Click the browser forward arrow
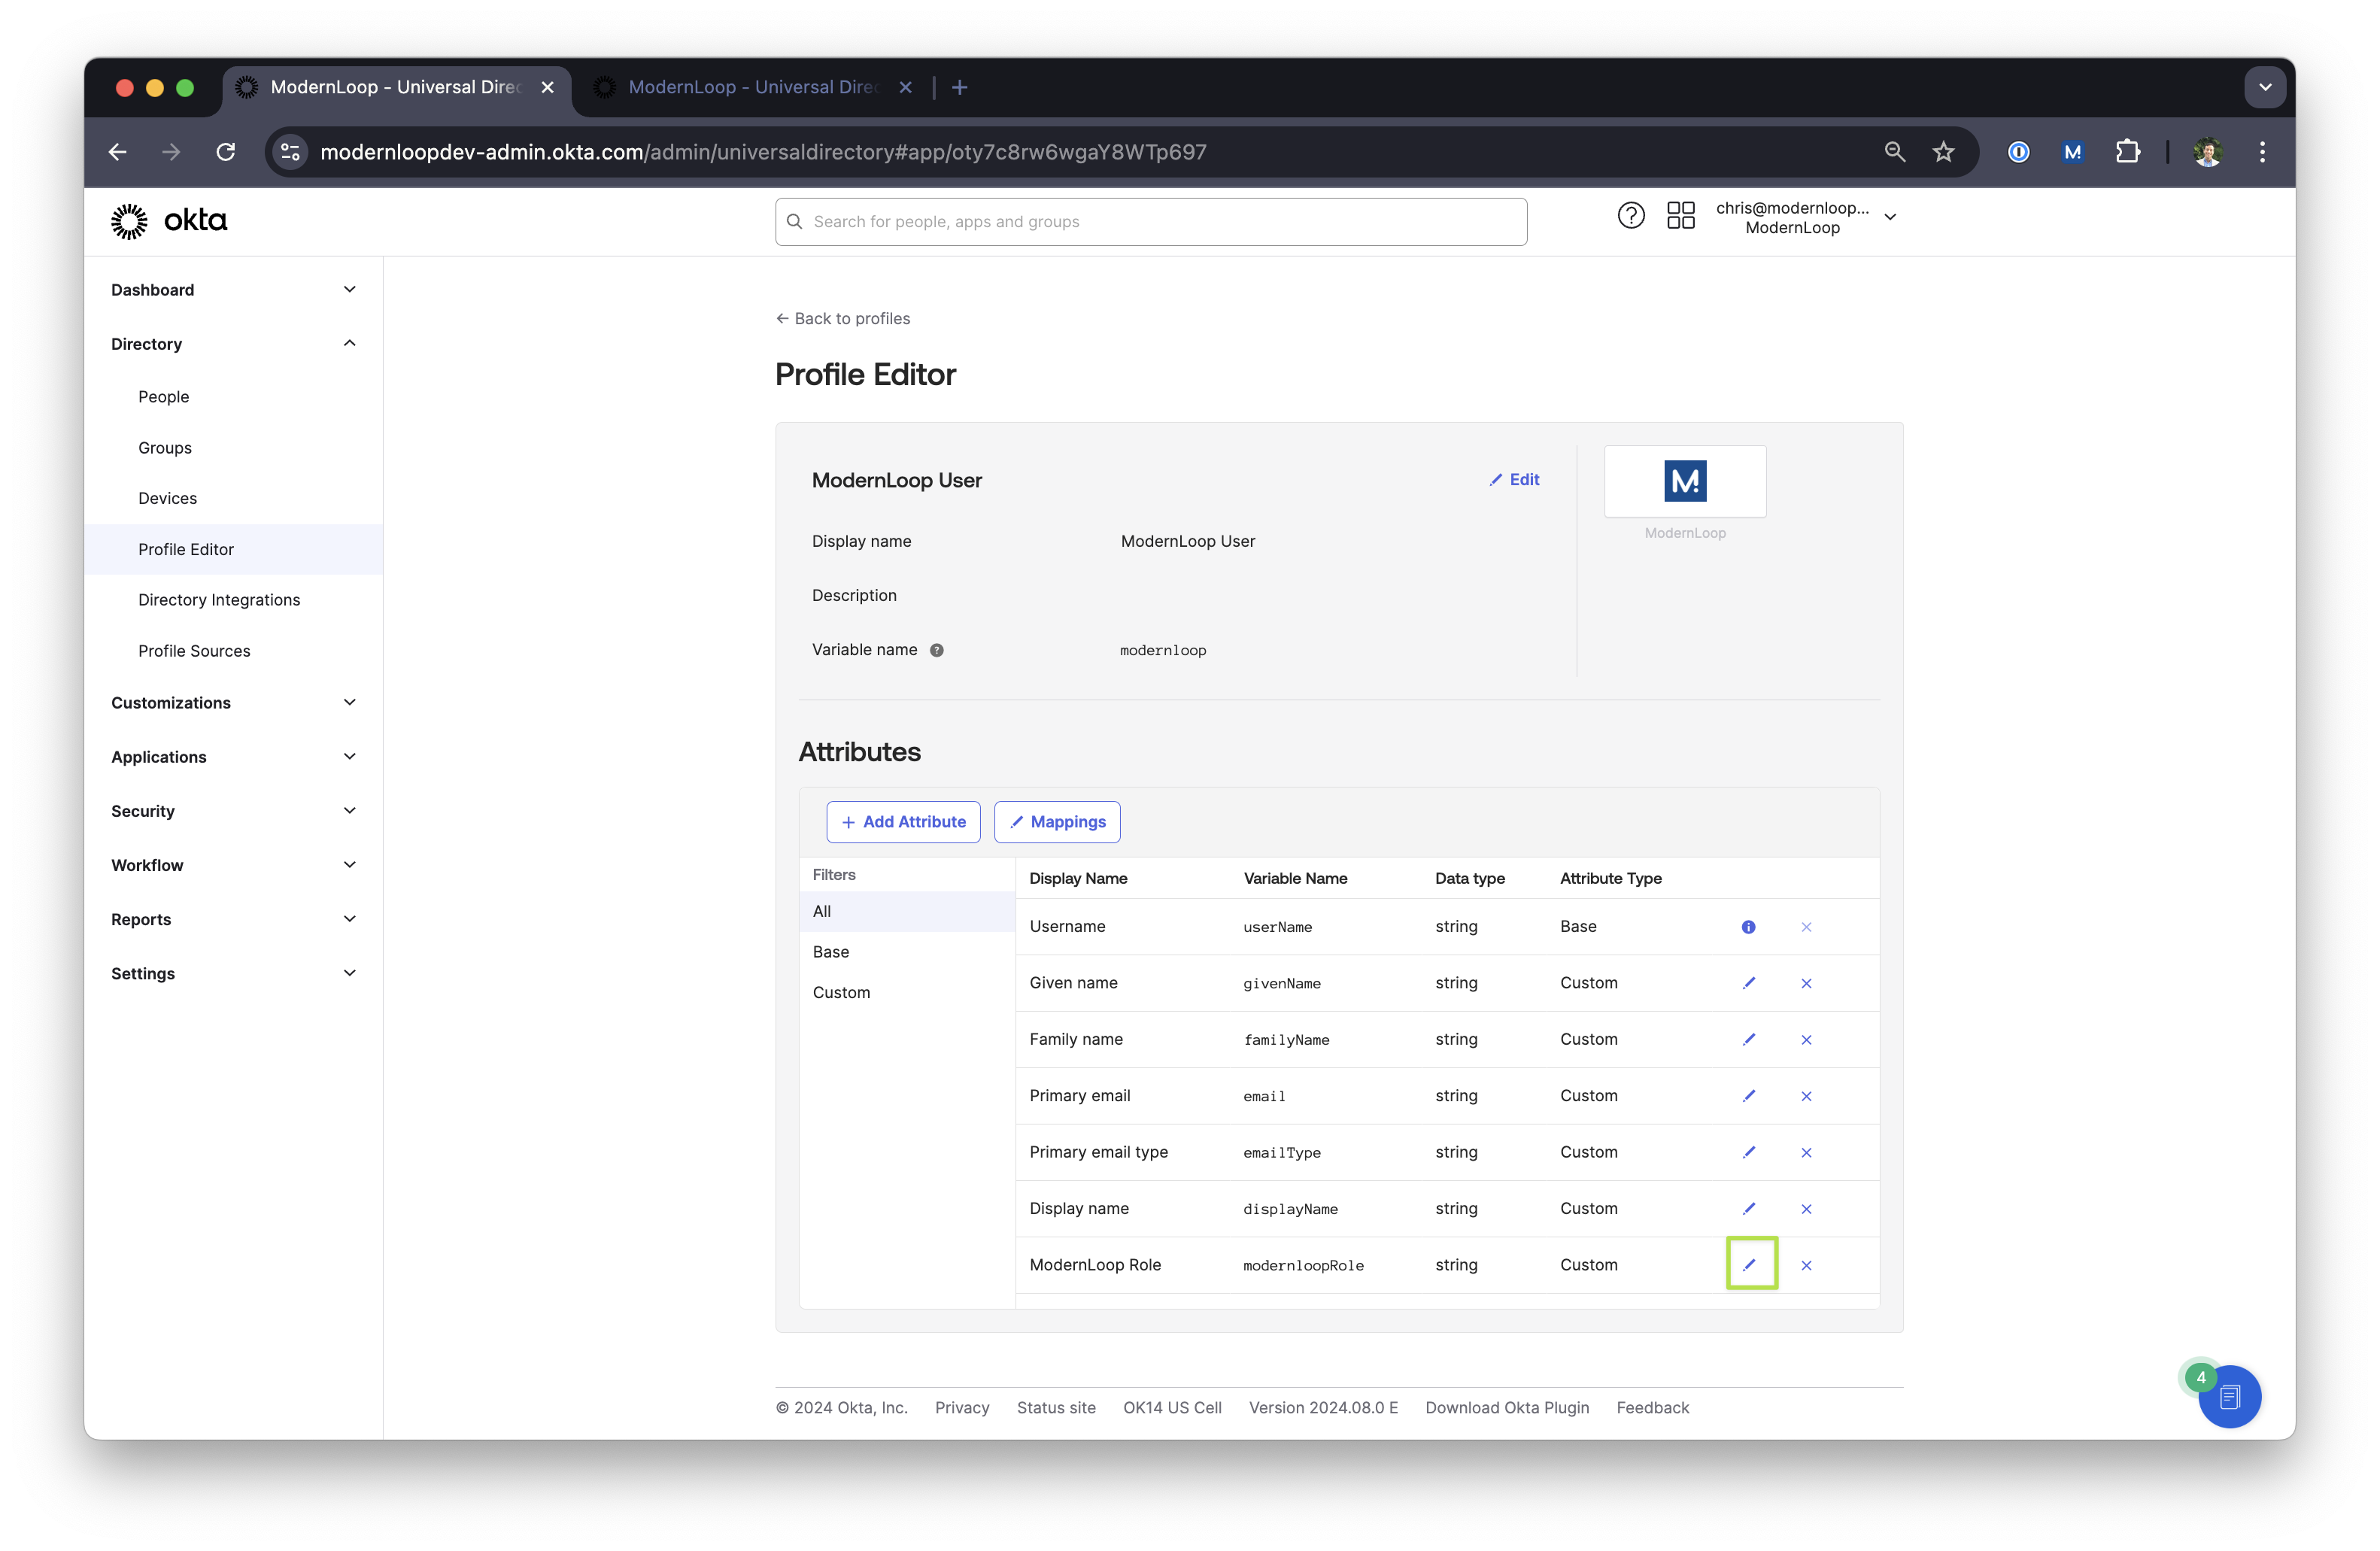This screenshot has width=2380, height=1551. [171, 152]
